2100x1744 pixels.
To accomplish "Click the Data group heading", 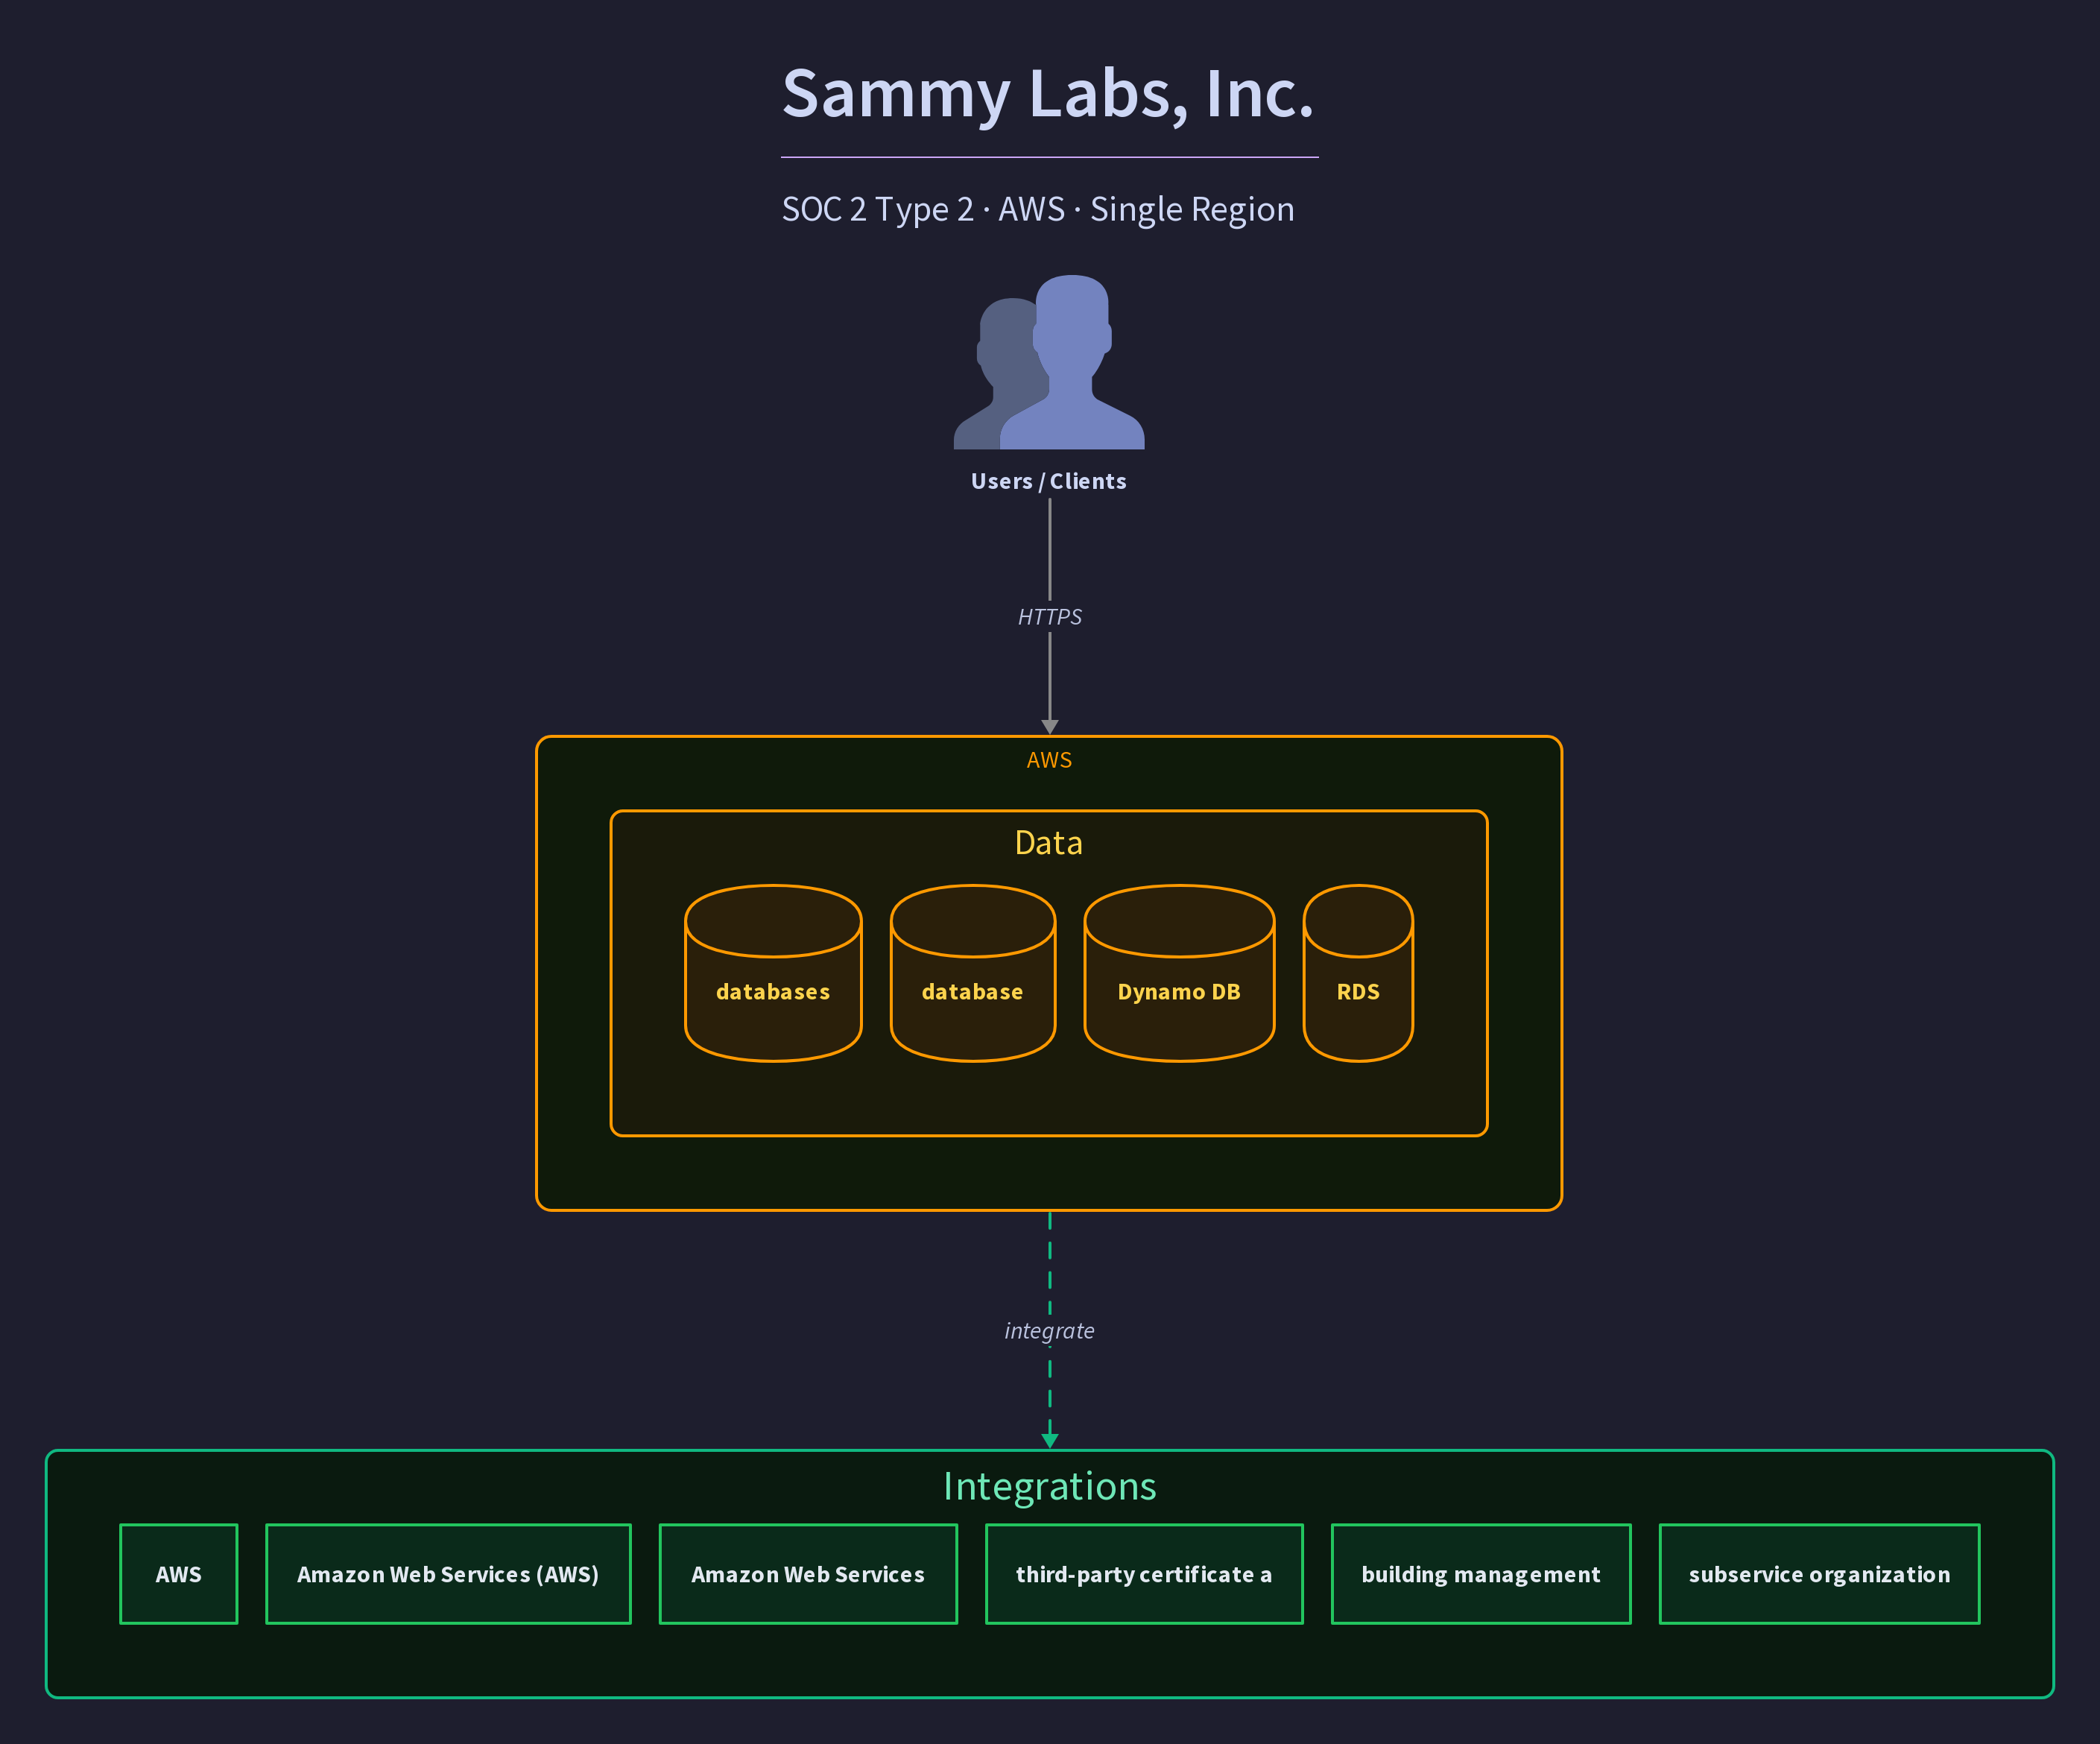I will point(1049,843).
